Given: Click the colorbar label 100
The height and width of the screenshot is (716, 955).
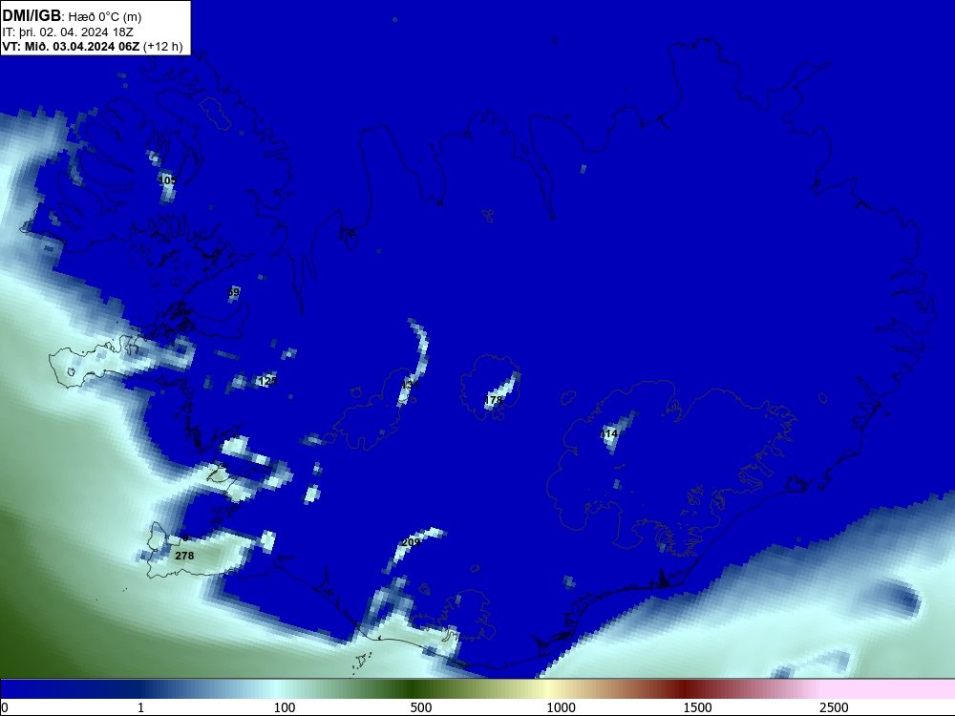Looking at the screenshot, I should tap(285, 707).
